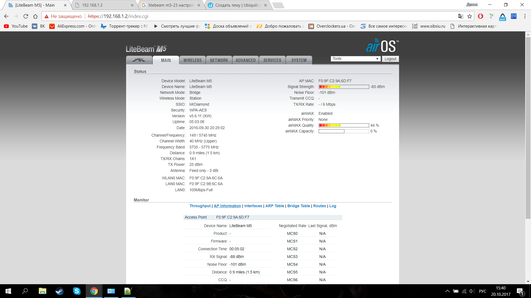
Task: Click the SSID value MrDiamond
Action: coord(199,105)
